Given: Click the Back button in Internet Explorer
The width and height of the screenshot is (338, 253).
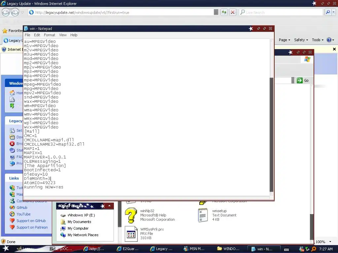Looking at the screenshot, I should click(6, 12).
